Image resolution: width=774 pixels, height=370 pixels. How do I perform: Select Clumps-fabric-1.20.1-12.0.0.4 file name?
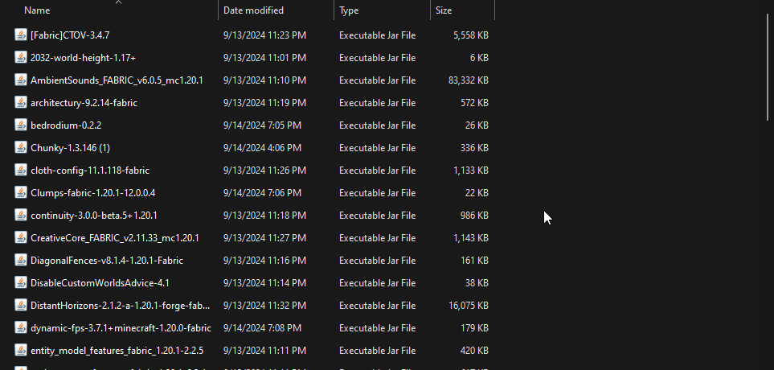coord(92,193)
